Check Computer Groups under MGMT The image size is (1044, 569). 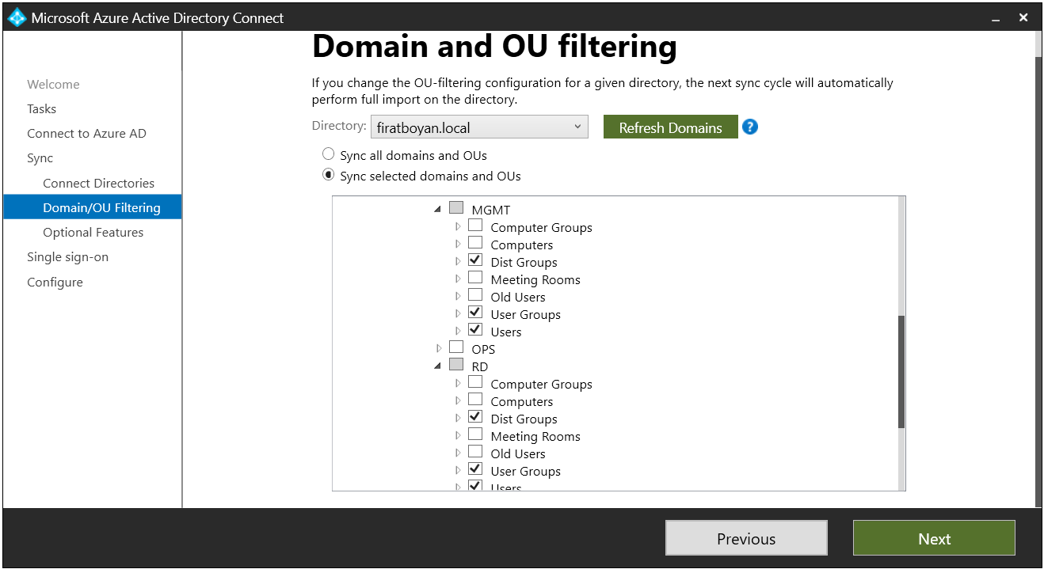coord(474,226)
